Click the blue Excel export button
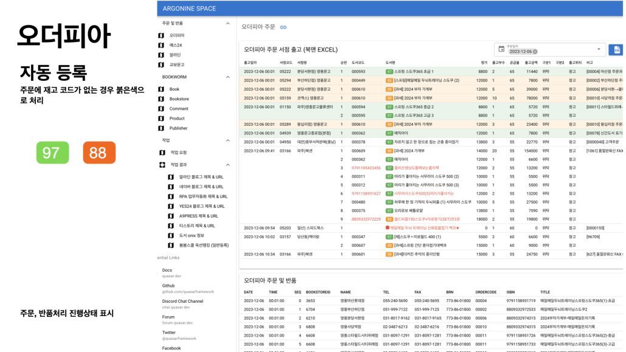The width and height of the screenshot is (626, 352). pos(616,50)
